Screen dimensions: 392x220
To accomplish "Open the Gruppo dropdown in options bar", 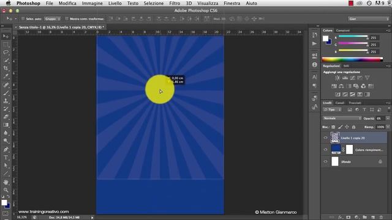I will (x=53, y=19).
